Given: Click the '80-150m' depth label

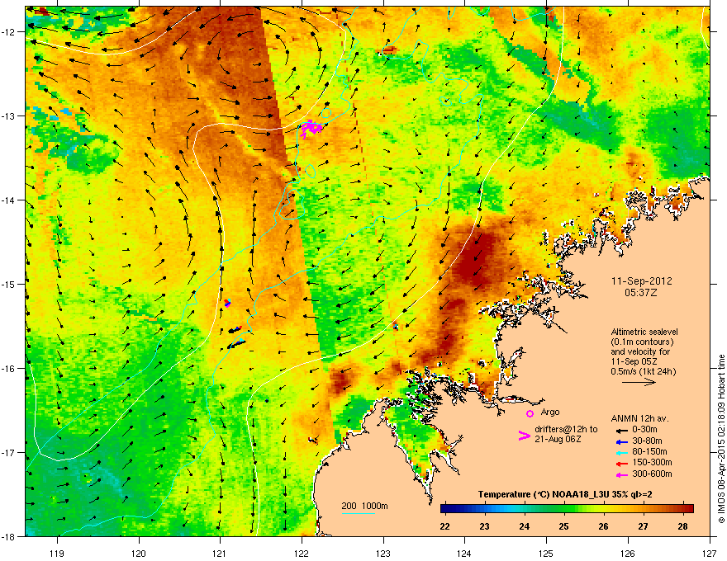Looking at the screenshot, I should coord(649,451).
